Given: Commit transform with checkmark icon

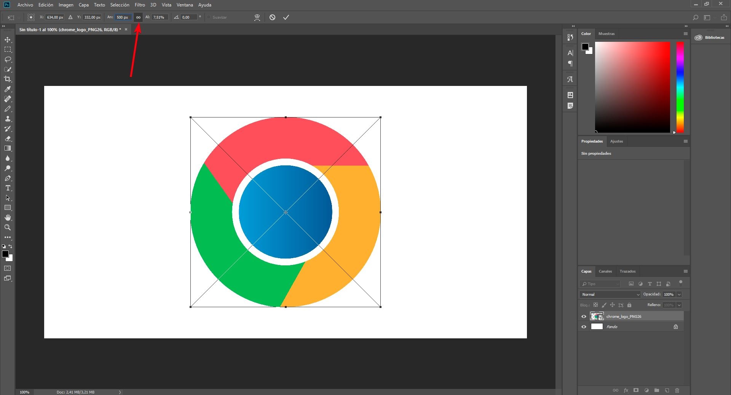Looking at the screenshot, I should [286, 17].
